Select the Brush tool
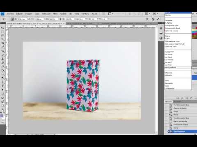This screenshot has height=147, width=197. 2,55
